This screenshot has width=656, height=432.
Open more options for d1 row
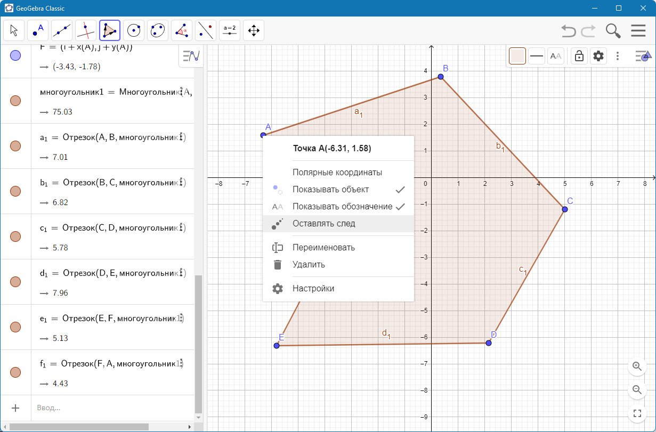[x=182, y=273]
